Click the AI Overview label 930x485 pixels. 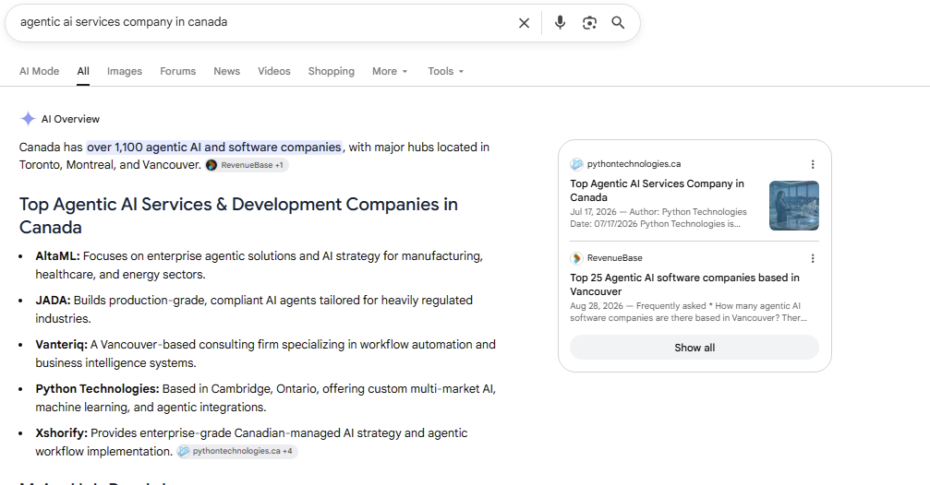(x=70, y=119)
